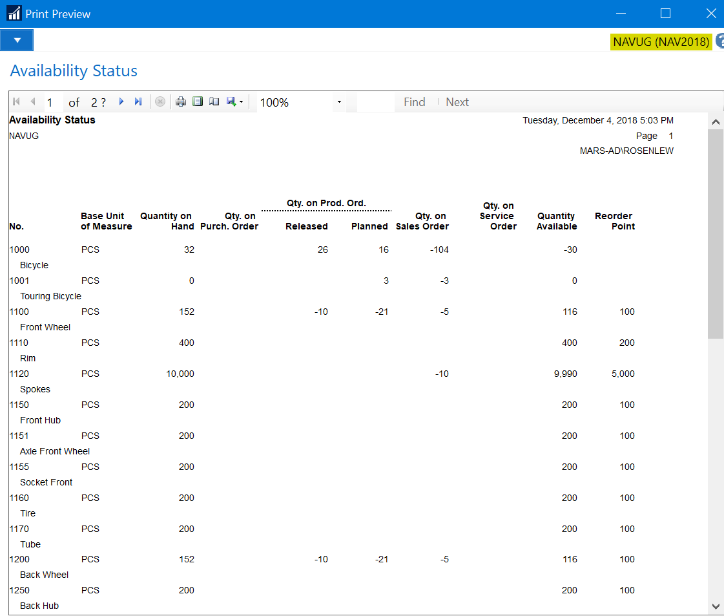This screenshot has width=724, height=616.
Task: Advance to the next report page
Action: coord(121,102)
